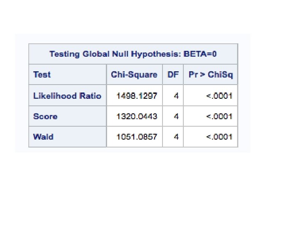Select the 'Chi-Square' column header

click(x=134, y=75)
